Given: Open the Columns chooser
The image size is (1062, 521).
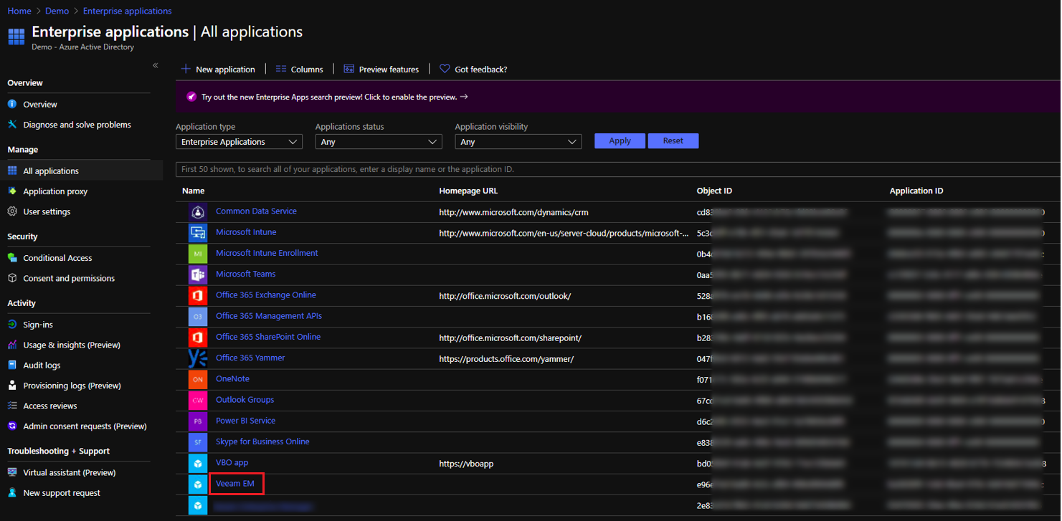Looking at the screenshot, I should coord(300,70).
